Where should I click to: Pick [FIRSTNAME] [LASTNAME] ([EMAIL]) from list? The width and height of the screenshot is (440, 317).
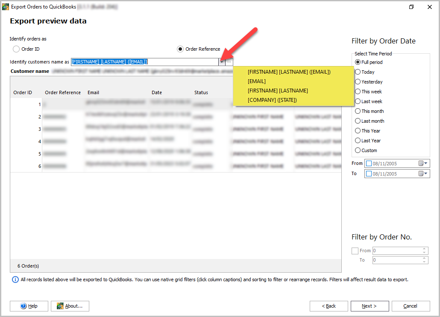(289, 72)
